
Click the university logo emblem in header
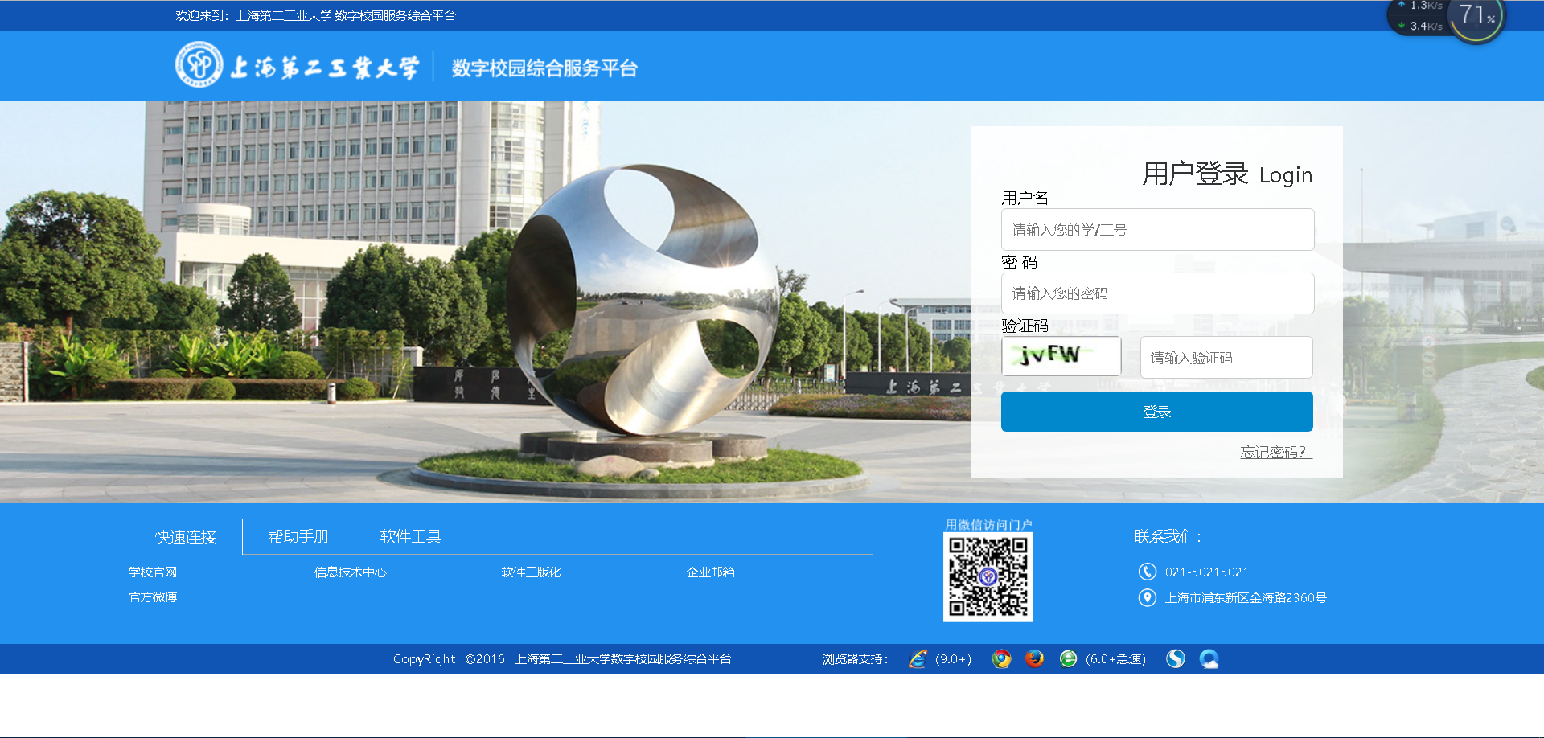pyautogui.click(x=199, y=64)
